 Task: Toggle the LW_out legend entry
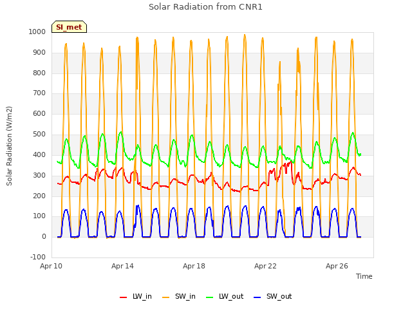click(x=225, y=296)
